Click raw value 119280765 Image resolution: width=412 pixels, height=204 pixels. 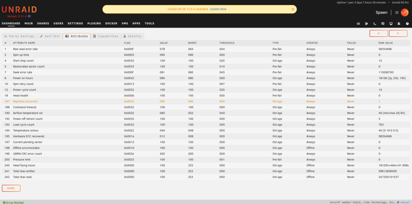tap(386, 72)
